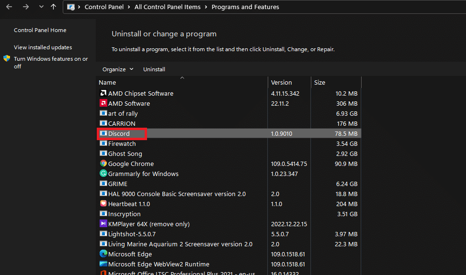Click the AMD Chipset Software icon
This screenshot has height=275, width=466.
(x=103, y=93)
